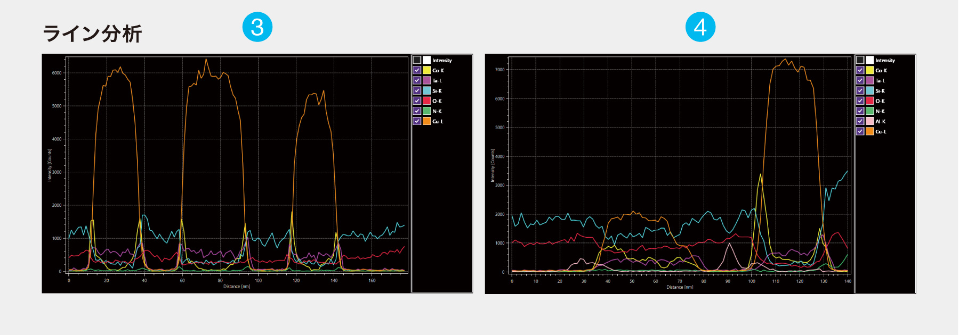Select 'Cu-L' label text in left chart legend

[x=438, y=121]
